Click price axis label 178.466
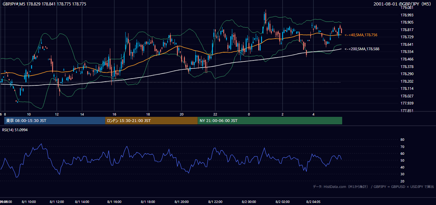Screen dimensions: 436x205 pos(407,59)
